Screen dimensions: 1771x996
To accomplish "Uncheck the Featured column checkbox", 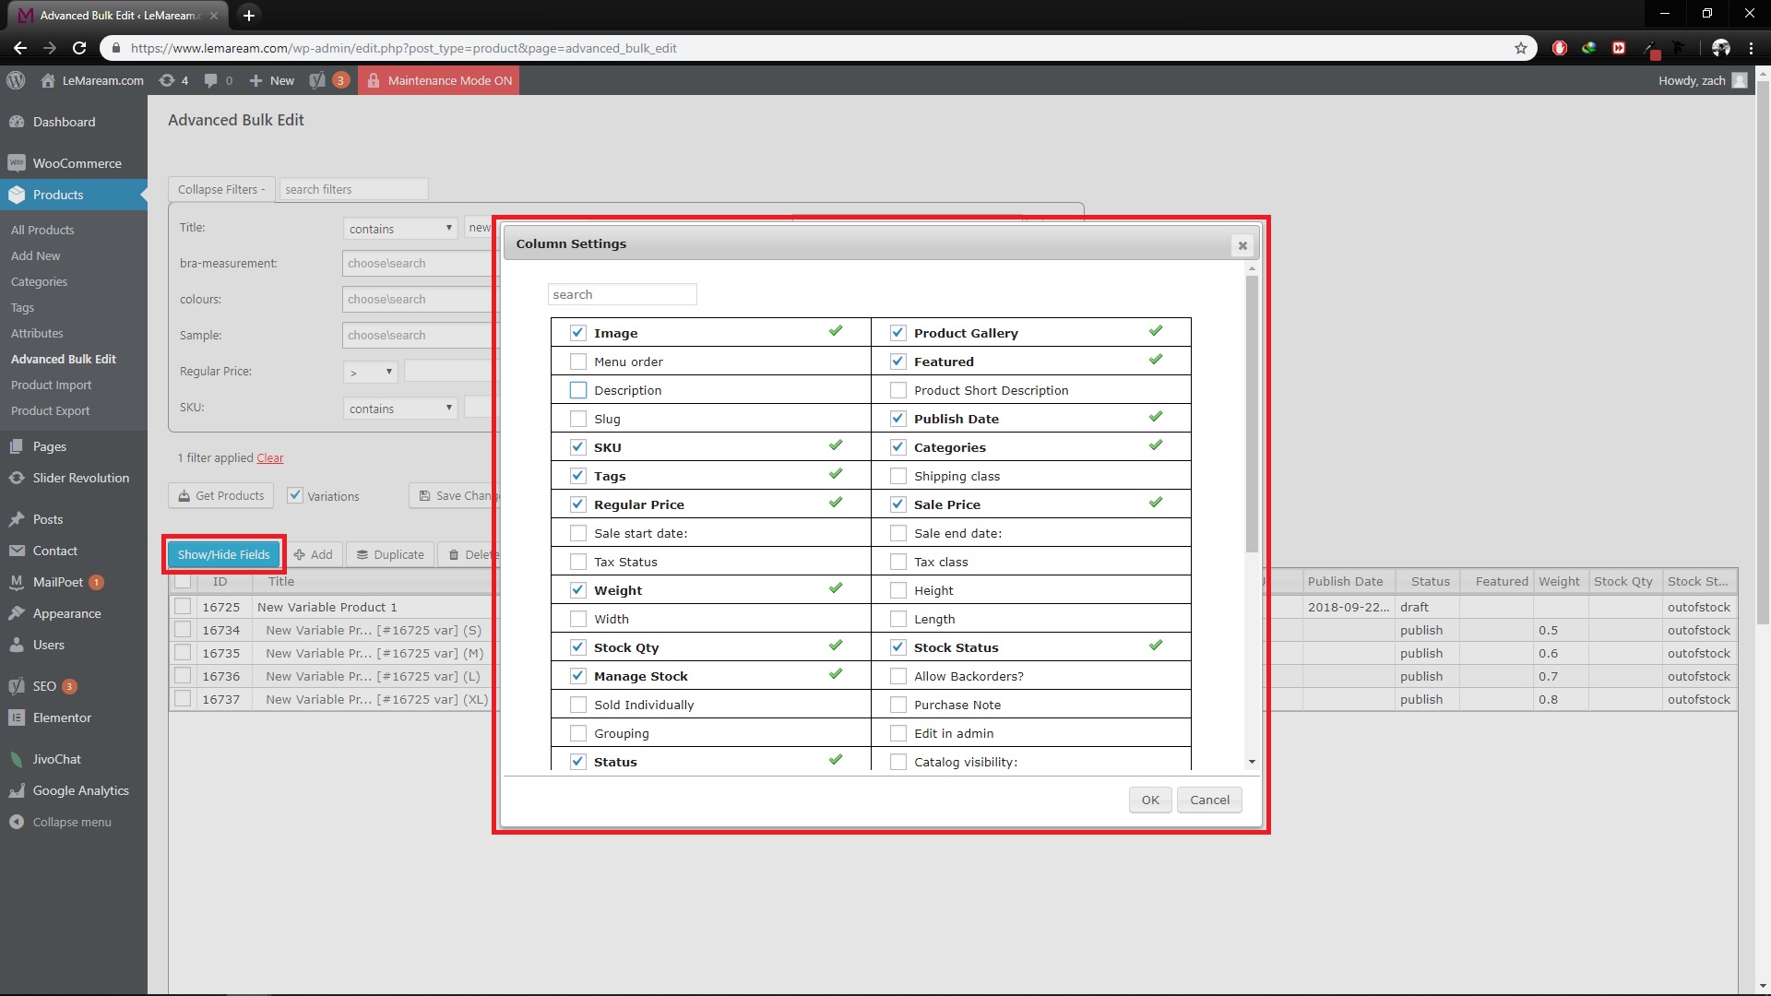I will tap(898, 362).
